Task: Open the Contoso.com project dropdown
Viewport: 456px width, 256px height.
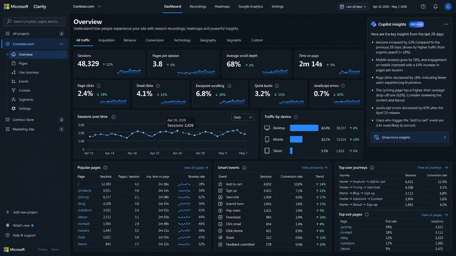Action: (x=87, y=7)
